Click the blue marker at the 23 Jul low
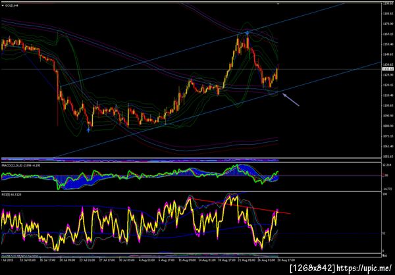The image size is (395, 275). coord(88,130)
